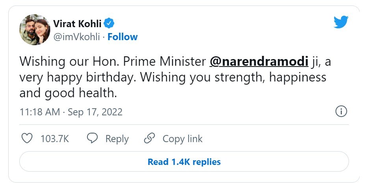Follow the @imVkohli account
386x185 pixels.
pyautogui.click(x=122, y=37)
